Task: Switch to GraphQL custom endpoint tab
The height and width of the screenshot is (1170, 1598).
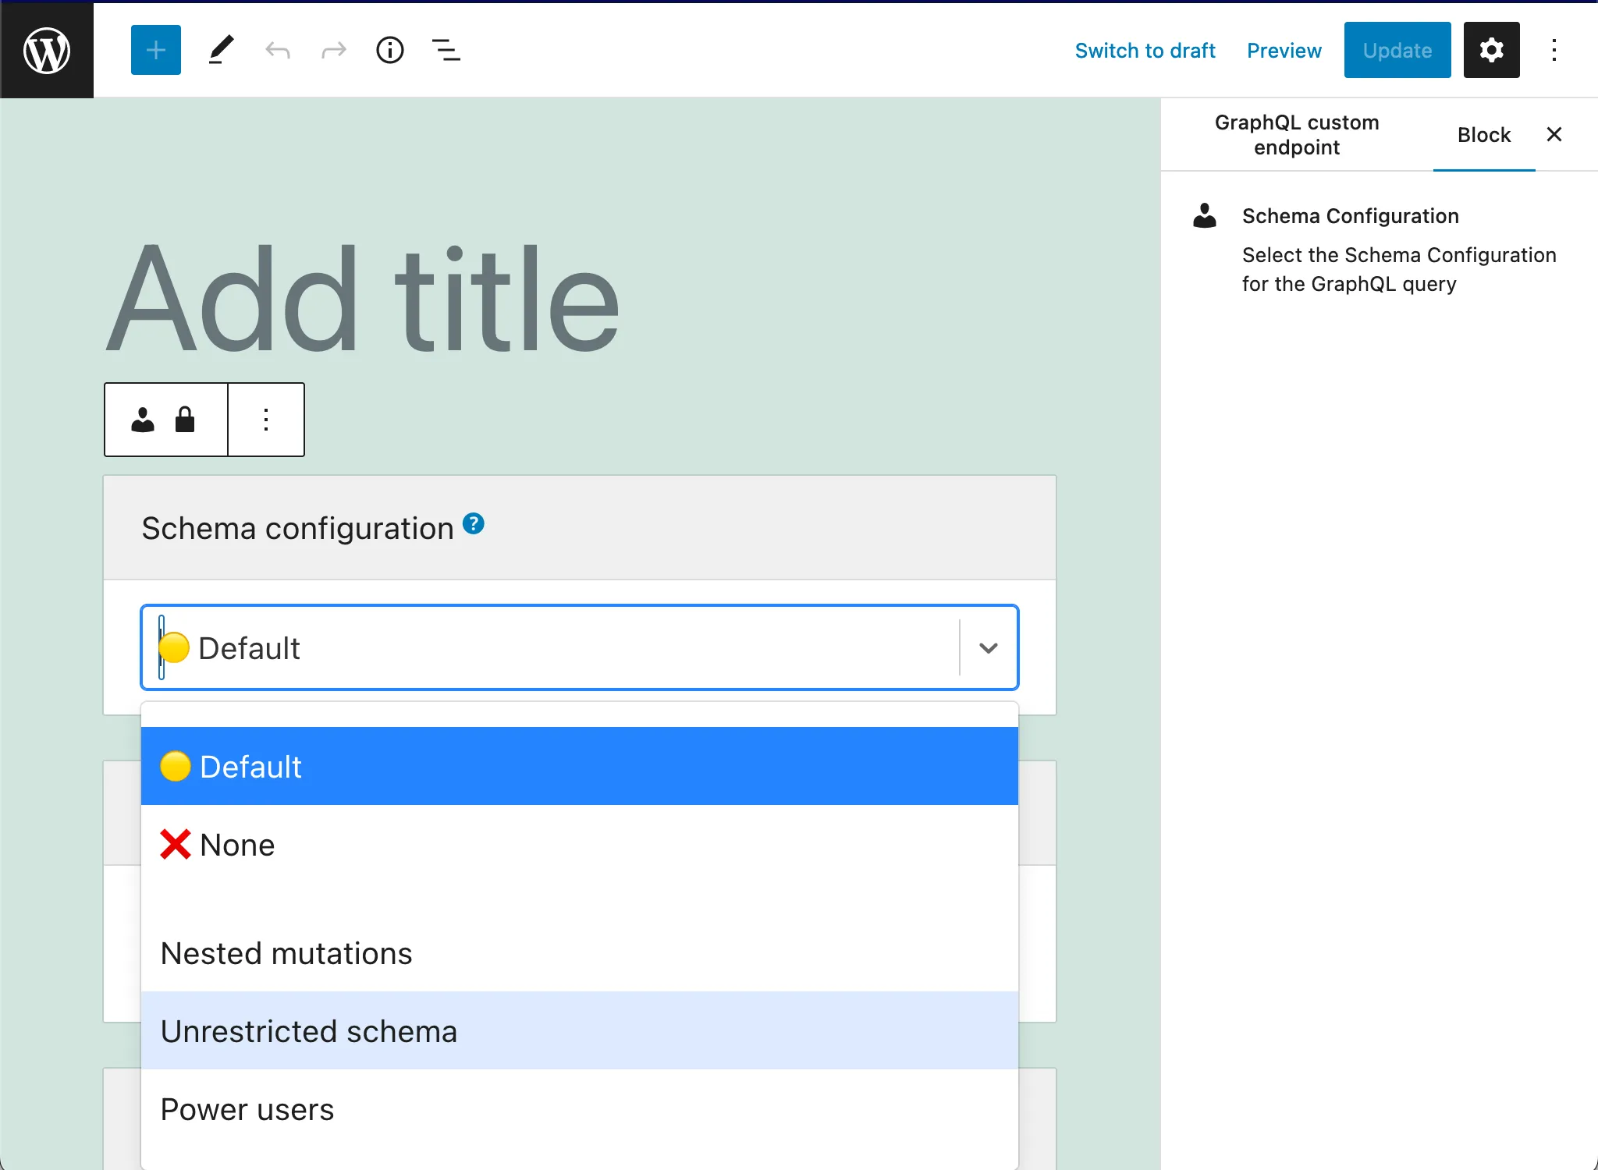Action: pos(1297,134)
